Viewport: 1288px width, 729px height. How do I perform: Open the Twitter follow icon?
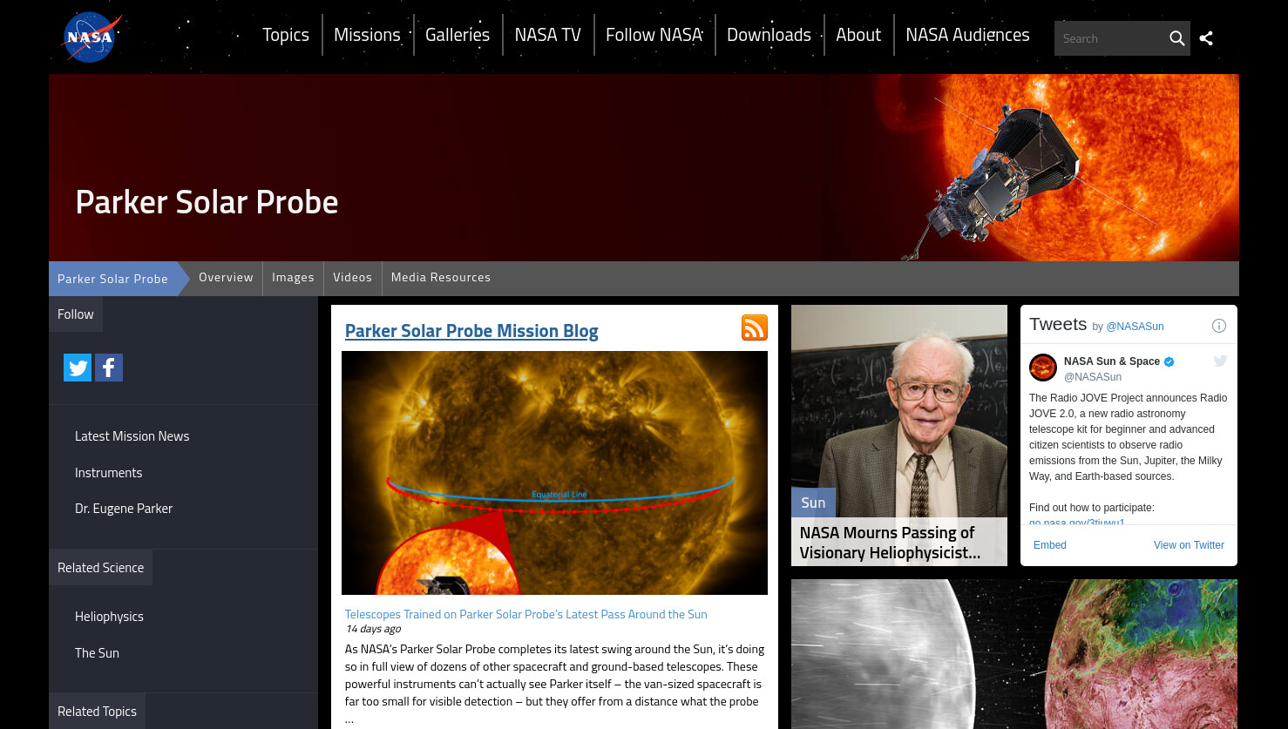[78, 368]
